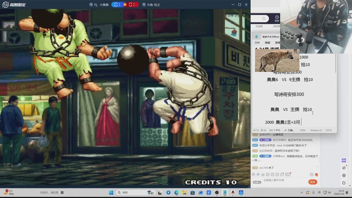Click the volume icon in system tray
Image resolution: width=352 pixels, height=198 pixels.
[329, 193]
